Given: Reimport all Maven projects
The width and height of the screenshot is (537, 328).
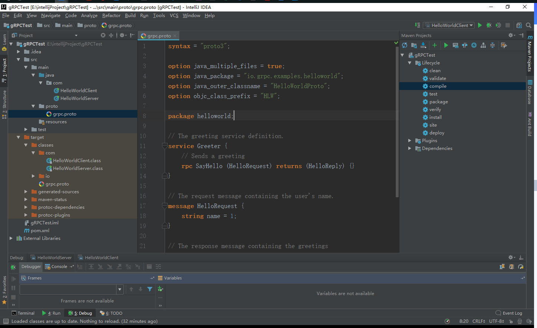Looking at the screenshot, I should click(405, 45).
